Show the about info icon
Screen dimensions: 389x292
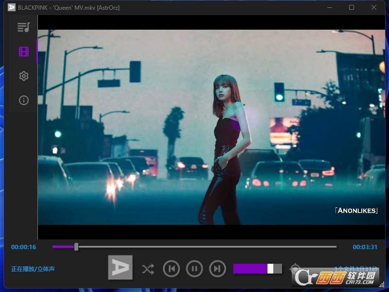click(x=24, y=100)
